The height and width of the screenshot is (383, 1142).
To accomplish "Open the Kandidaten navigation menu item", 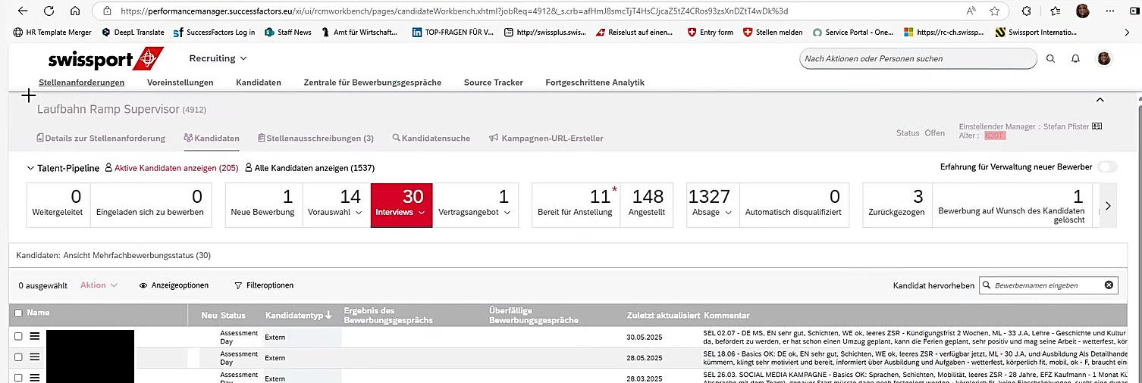I will (258, 83).
